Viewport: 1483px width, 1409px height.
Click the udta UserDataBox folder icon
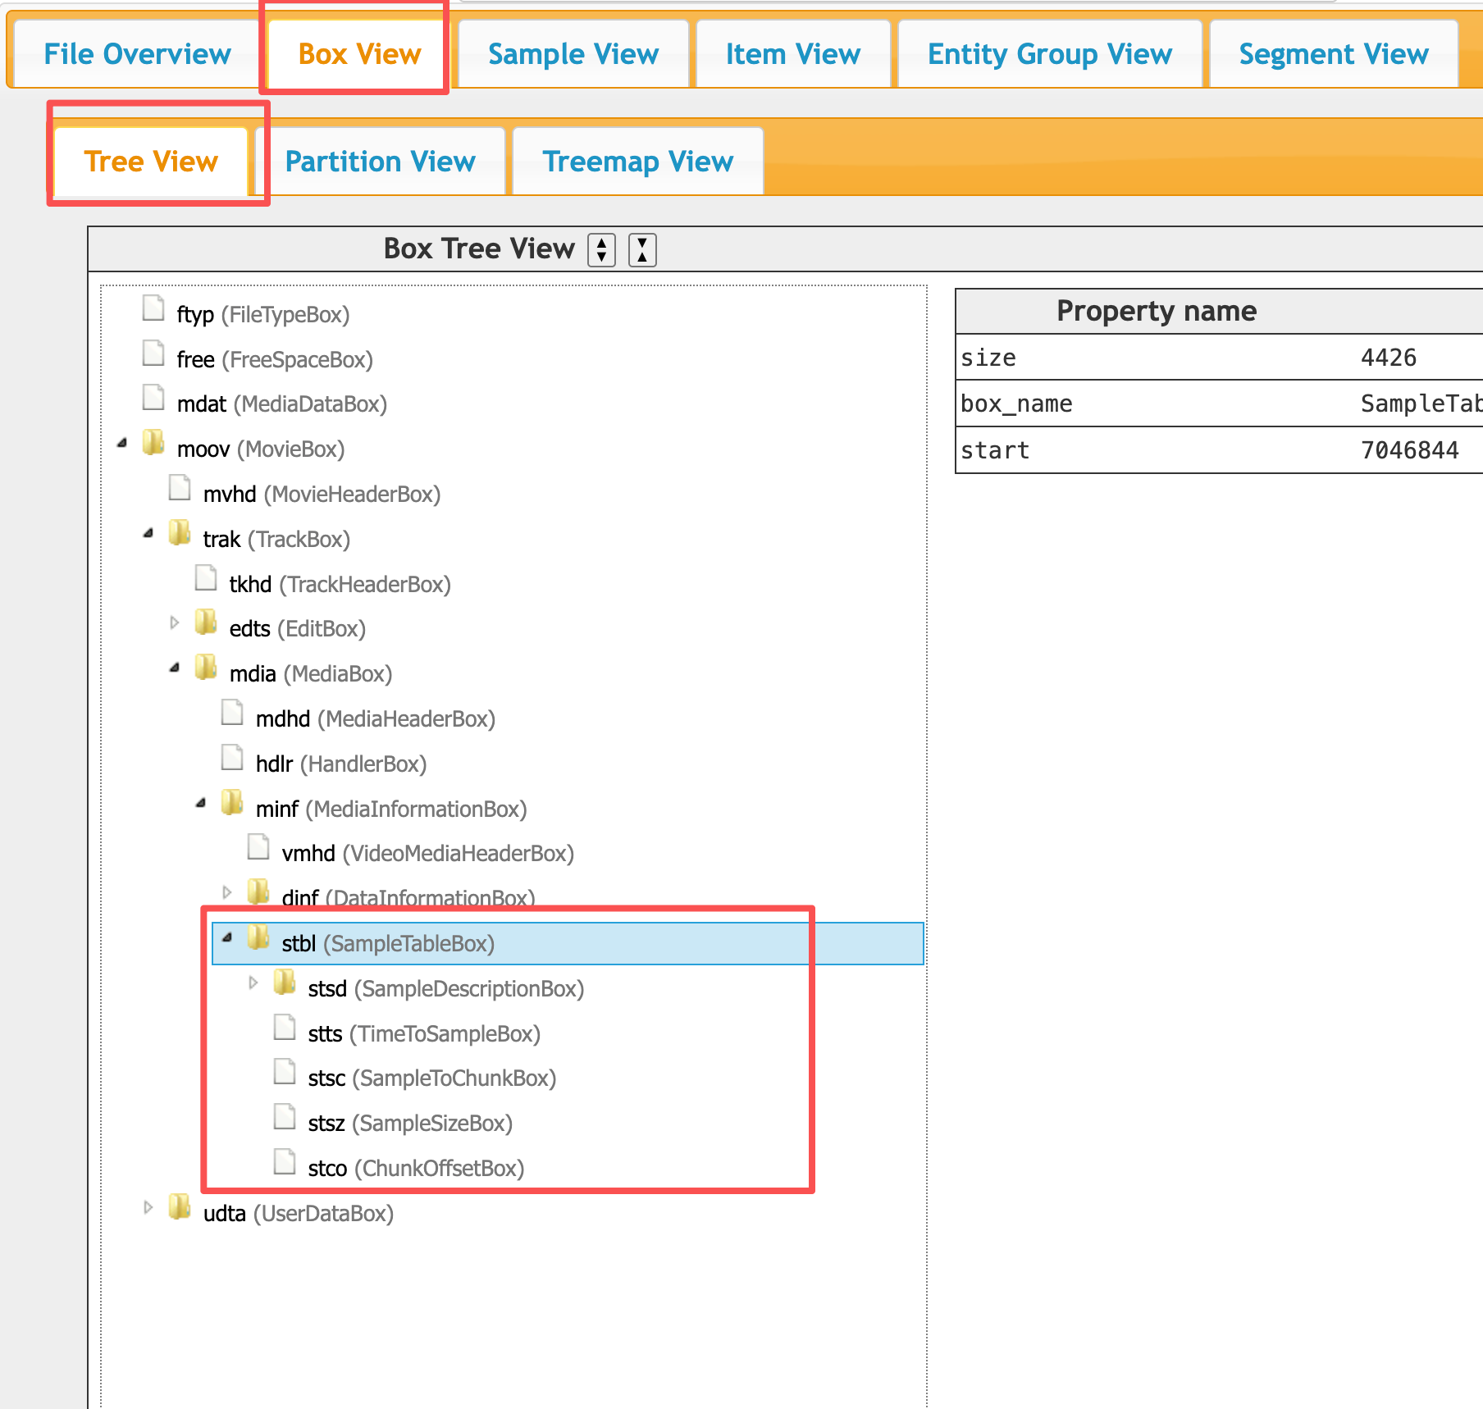(180, 1207)
